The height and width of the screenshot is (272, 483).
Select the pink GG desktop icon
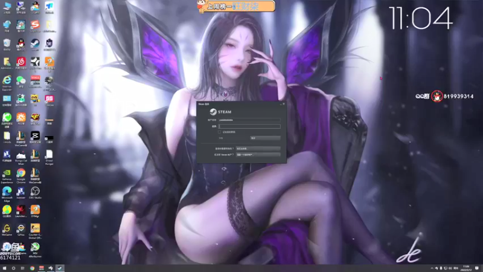(x=50, y=100)
